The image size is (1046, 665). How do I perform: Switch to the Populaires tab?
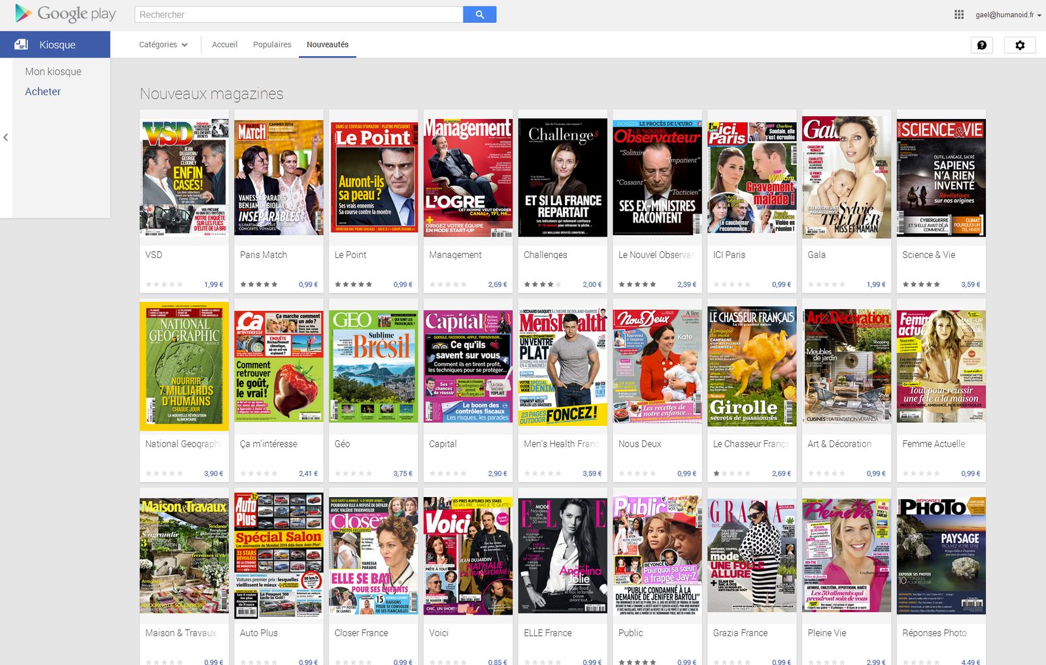pos(272,44)
